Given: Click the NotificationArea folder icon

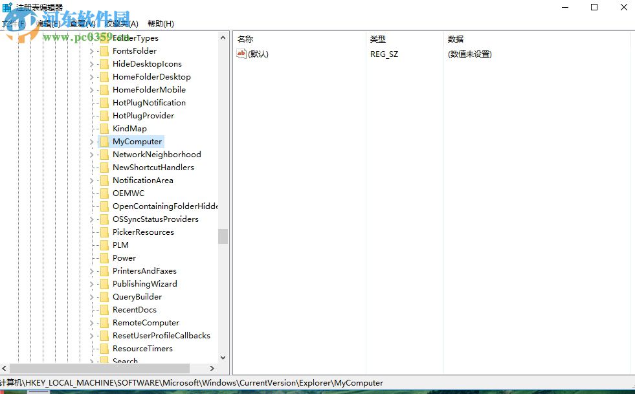Looking at the screenshot, I should tap(104, 181).
